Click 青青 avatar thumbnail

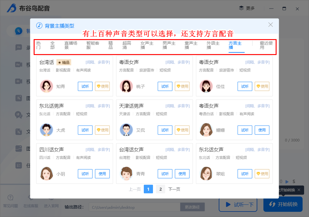(126, 174)
